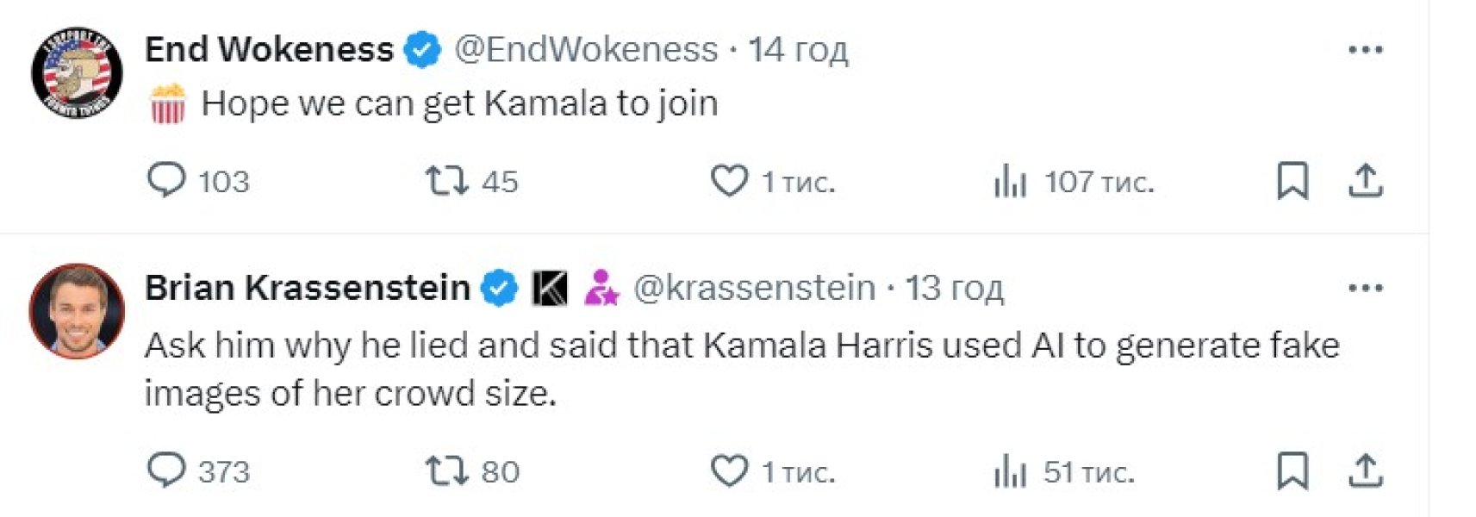Share Brian Krassenstein's tweet

(x=1366, y=470)
